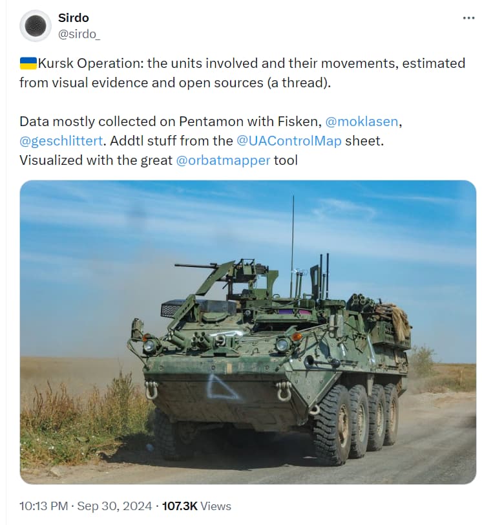482x525 pixels.
Task: Click the "Visualized with the great" text
Action: (x=96, y=160)
